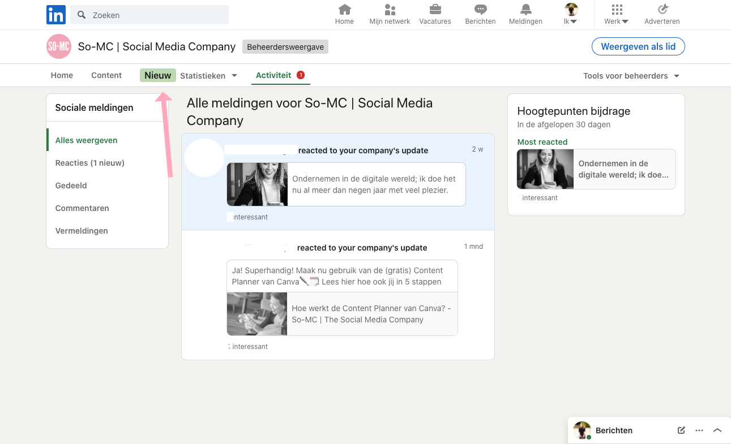The height and width of the screenshot is (444, 731).
Task: Expand the Berichten chat panel chevron
Action: point(717,430)
